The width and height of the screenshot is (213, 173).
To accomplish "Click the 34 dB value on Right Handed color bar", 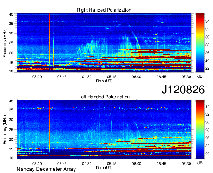I will coord(207,21).
